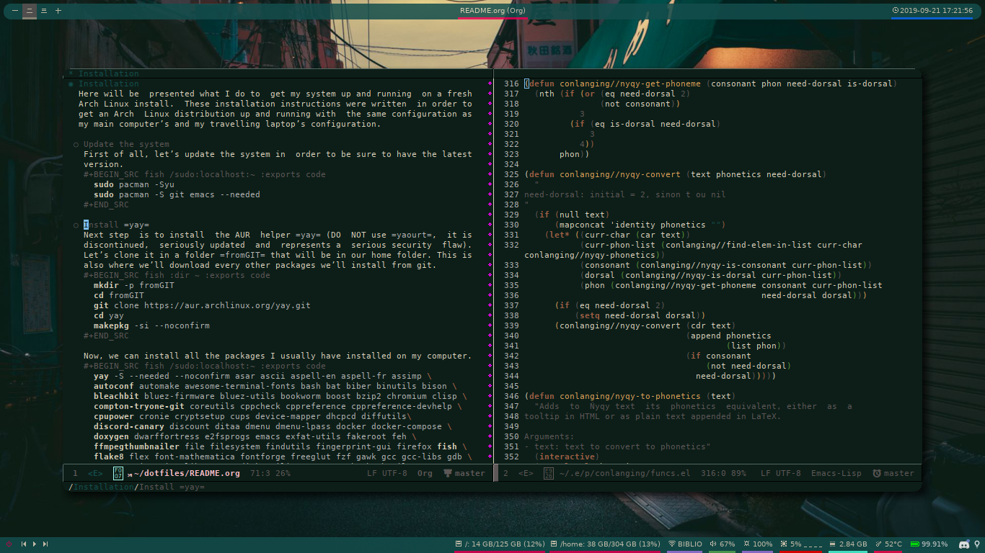The width and height of the screenshot is (985, 553).
Task: Click the <E> evil state tag, right modeline
Action: click(x=526, y=473)
